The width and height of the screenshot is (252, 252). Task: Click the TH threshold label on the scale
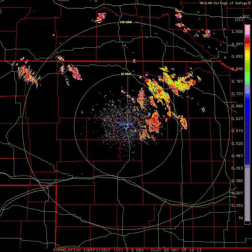(x=241, y=218)
